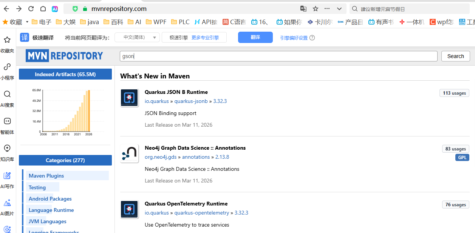Open the Android Packages category
The image size is (475, 233).
pos(50,199)
